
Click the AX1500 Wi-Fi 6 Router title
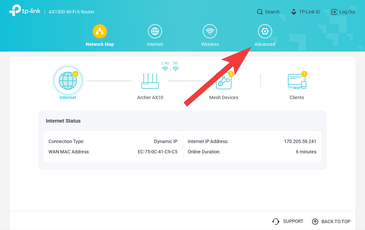coord(72,12)
